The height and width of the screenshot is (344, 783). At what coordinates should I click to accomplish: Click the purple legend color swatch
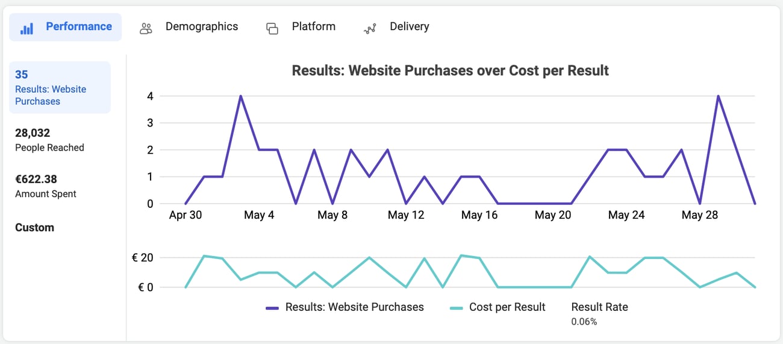pos(272,308)
